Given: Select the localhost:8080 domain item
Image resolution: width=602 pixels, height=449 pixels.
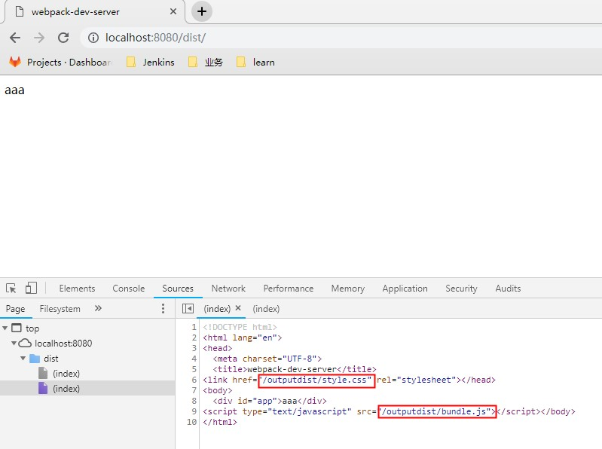Looking at the screenshot, I should [63, 344].
